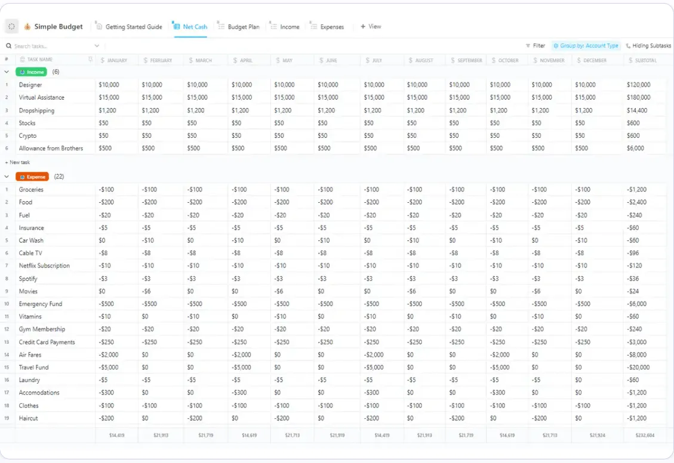The width and height of the screenshot is (674, 463).
Task: Click the Emergency Fund subtotal -$6,000 cell
Action: [636, 304]
